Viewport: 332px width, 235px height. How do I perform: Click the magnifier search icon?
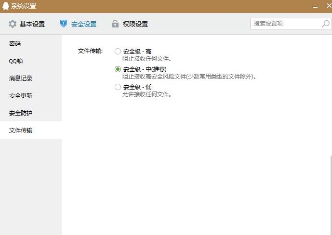pyautogui.click(x=326, y=24)
